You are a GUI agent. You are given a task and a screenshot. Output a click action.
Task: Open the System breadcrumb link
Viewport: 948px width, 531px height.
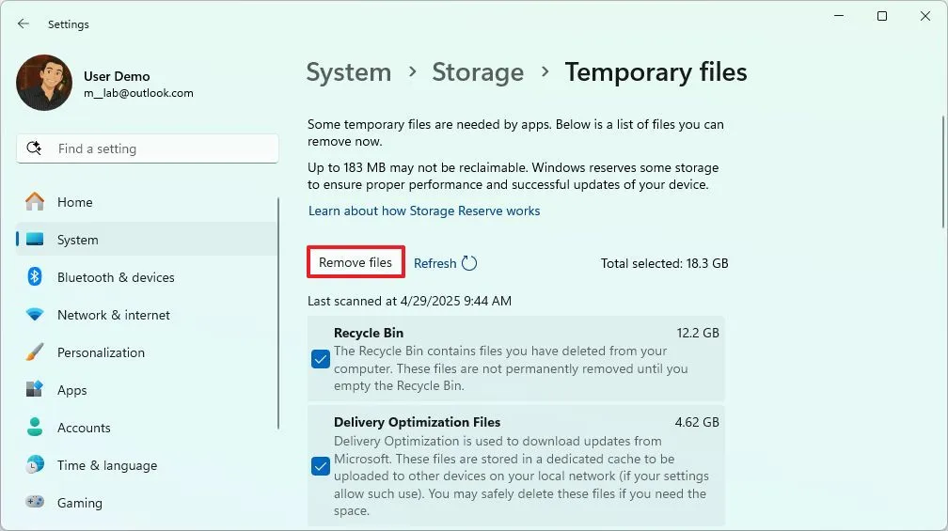pyautogui.click(x=348, y=72)
